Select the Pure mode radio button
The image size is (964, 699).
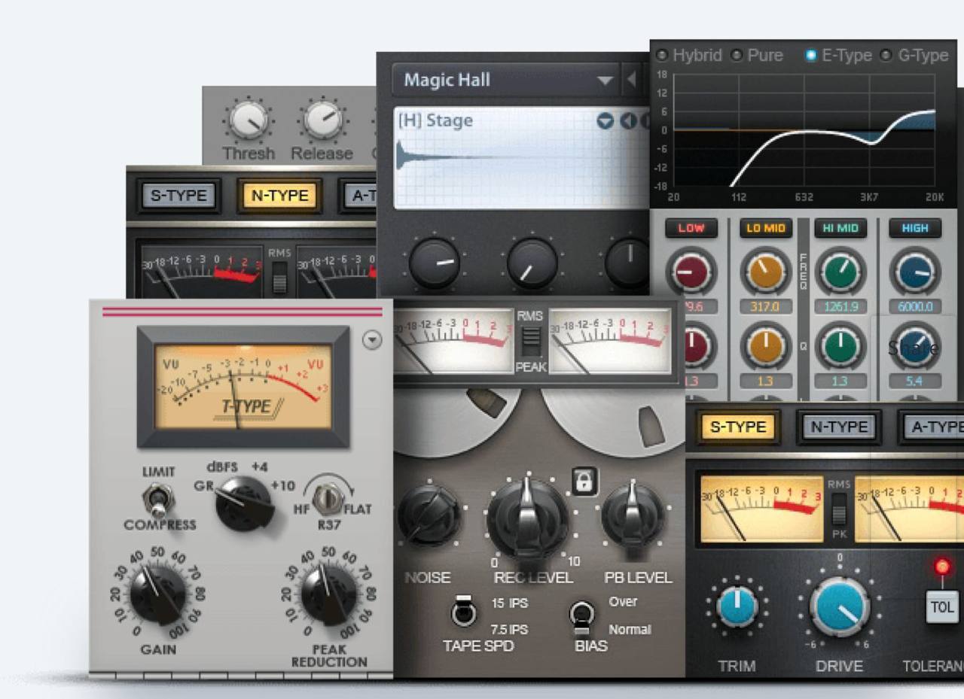[x=737, y=56]
